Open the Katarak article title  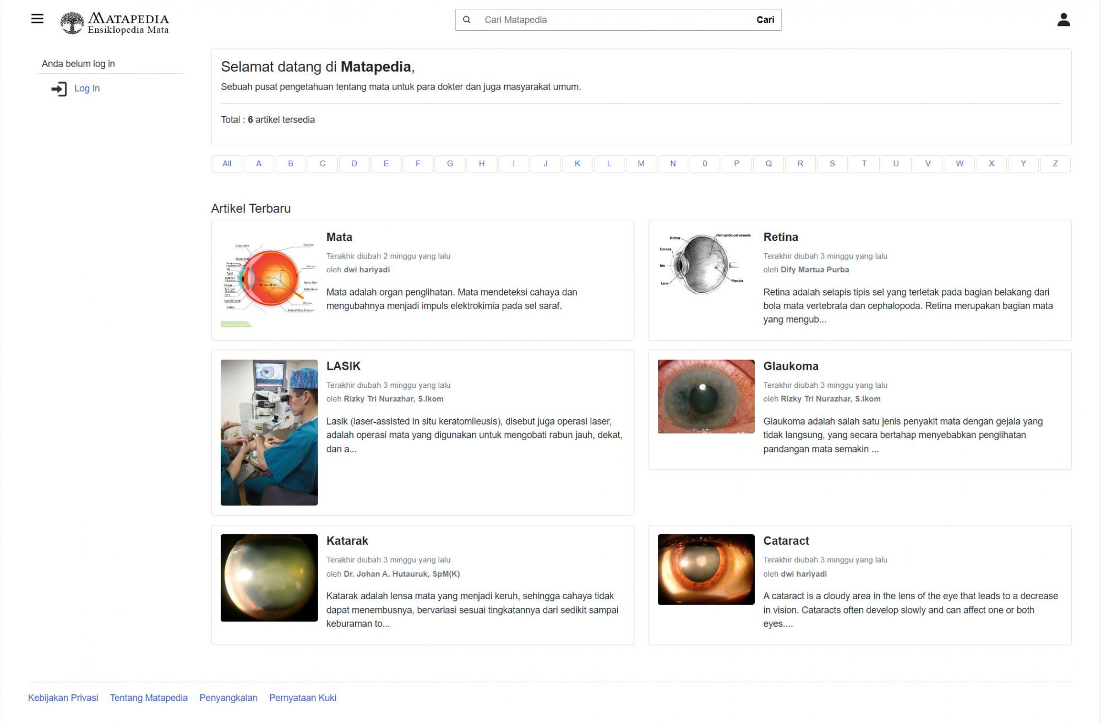pyautogui.click(x=347, y=541)
